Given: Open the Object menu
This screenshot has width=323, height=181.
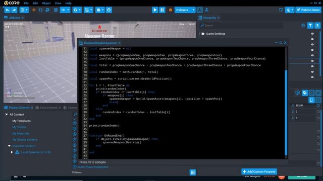Looking at the screenshot, I should click(46, 3).
